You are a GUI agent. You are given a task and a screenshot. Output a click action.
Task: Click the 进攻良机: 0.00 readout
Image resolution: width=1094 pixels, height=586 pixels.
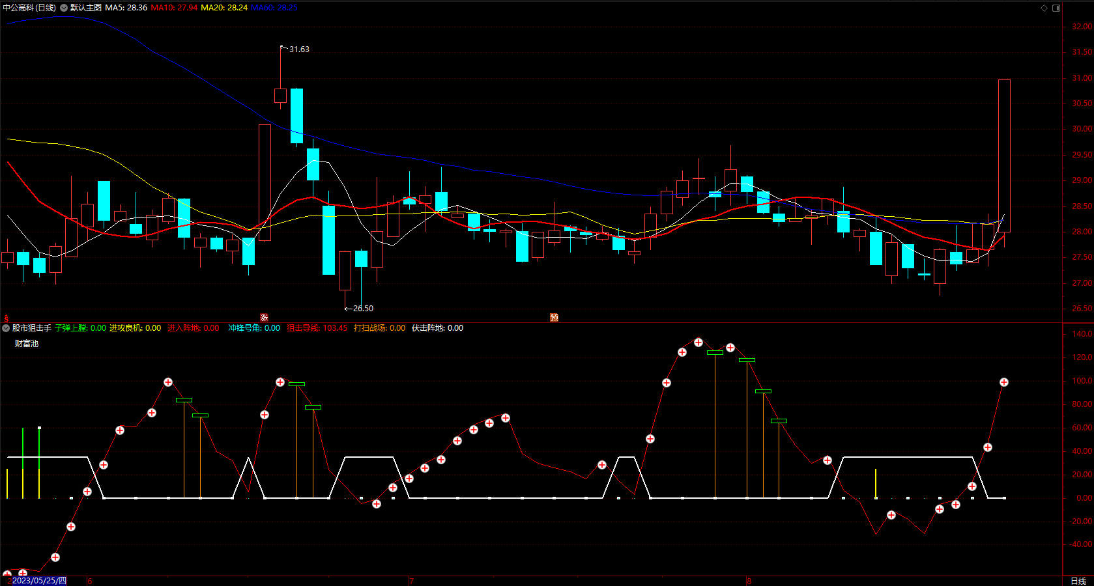click(135, 328)
